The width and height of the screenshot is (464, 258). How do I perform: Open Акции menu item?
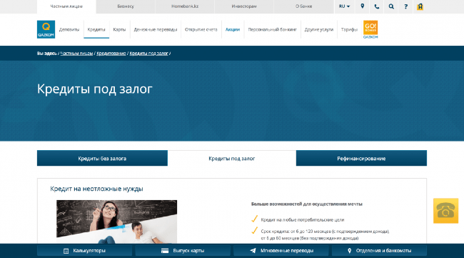pos(233,29)
